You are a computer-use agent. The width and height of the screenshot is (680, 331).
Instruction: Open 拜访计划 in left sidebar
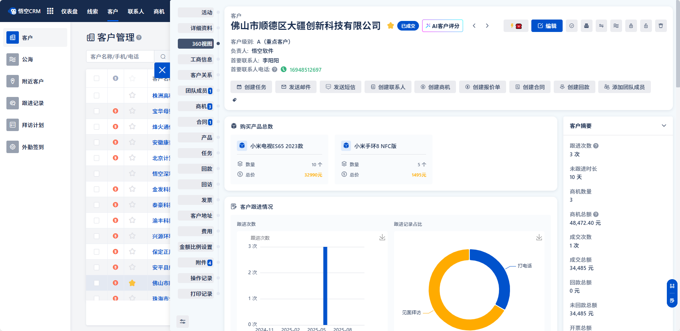pos(35,125)
